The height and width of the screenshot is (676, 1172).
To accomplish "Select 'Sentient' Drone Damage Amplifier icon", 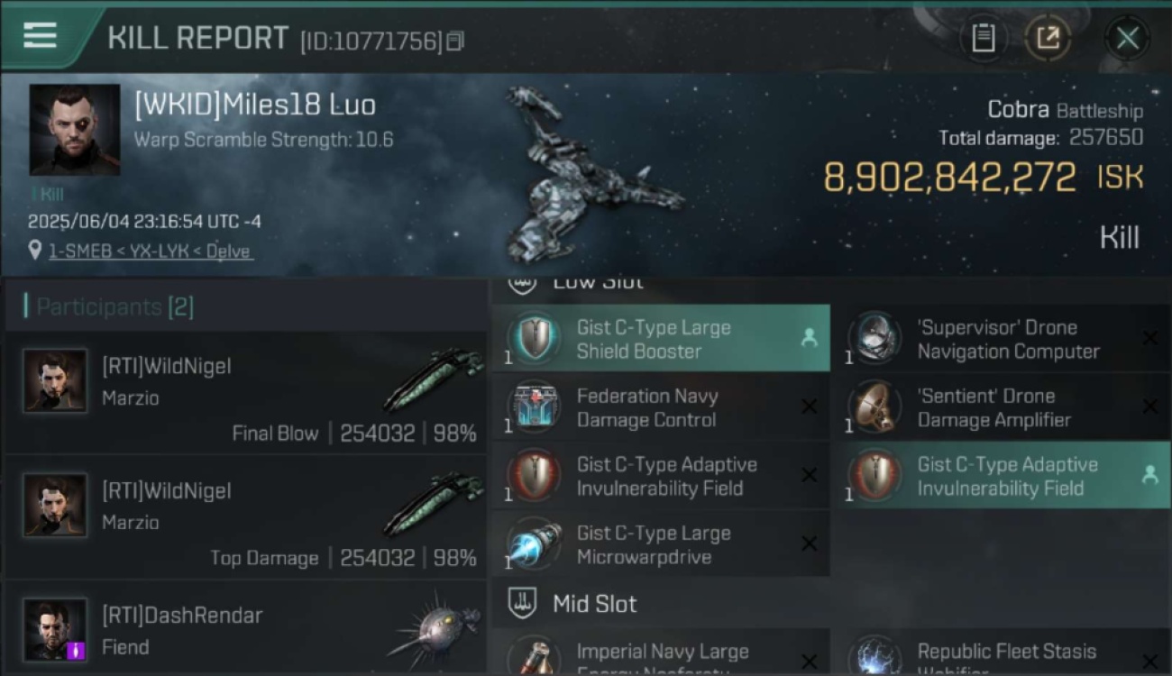I will point(875,407).
